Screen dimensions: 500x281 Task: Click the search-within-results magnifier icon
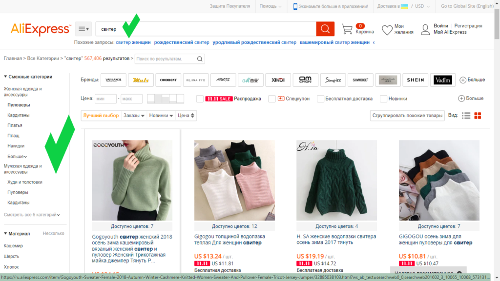200,59
